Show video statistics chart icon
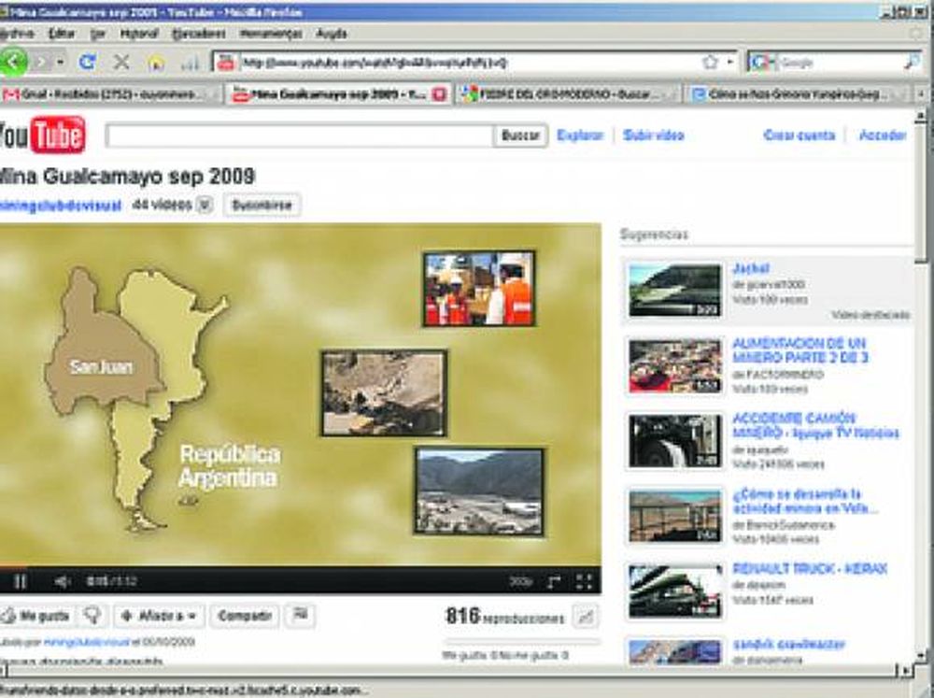 point(586,617)
